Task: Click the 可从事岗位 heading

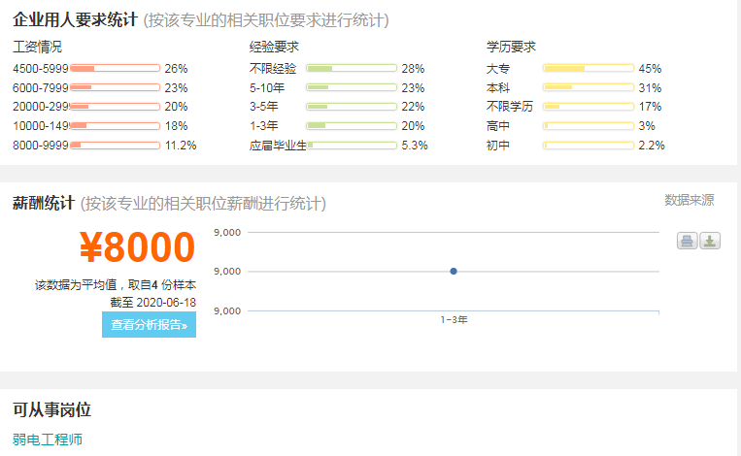Action: 51,409
